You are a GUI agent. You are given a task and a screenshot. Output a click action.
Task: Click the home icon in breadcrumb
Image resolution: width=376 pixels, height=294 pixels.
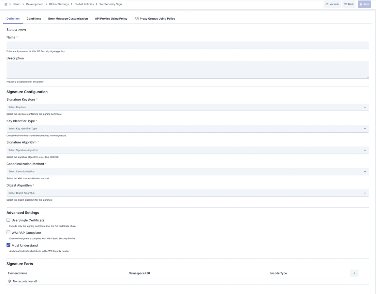(x=6, y=4)
